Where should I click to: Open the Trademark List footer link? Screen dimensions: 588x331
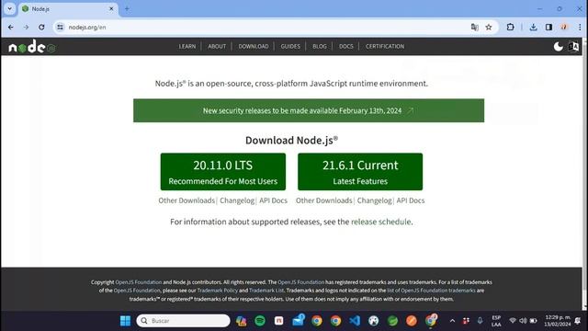coord(266,291)
